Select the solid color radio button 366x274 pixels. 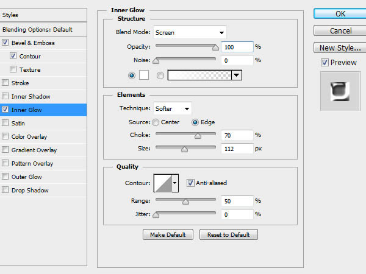132,76
